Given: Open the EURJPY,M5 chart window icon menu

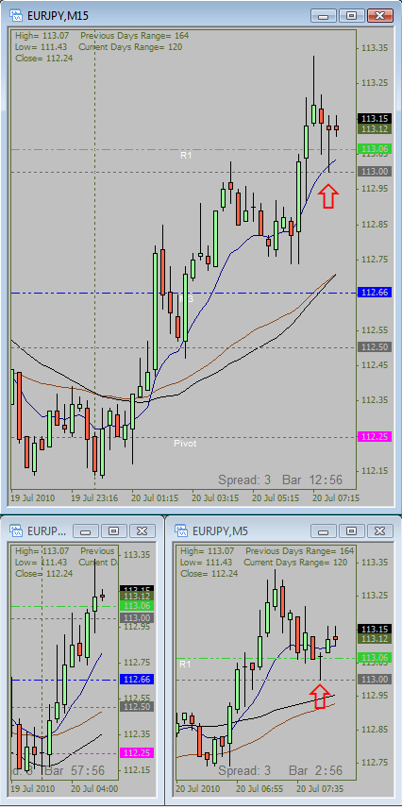Looking at the screenshot, I should [181, 530].
